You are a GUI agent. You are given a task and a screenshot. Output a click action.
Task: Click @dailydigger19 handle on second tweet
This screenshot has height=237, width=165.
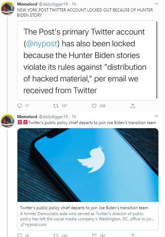tap(53, 117)
